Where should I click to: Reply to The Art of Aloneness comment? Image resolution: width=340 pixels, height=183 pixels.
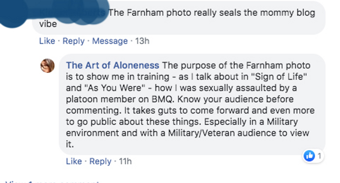101,161
